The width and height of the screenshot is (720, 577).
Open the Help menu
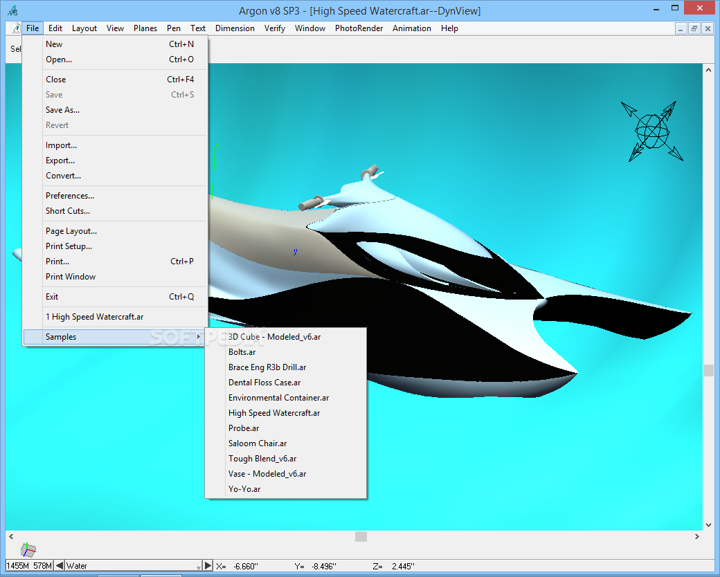tap(449, 28)
